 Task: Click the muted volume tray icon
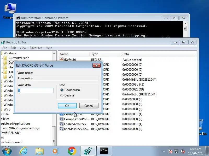tap(182, 151)
